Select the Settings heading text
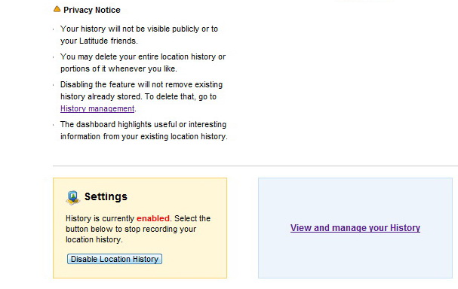 [x=106, y=196]
